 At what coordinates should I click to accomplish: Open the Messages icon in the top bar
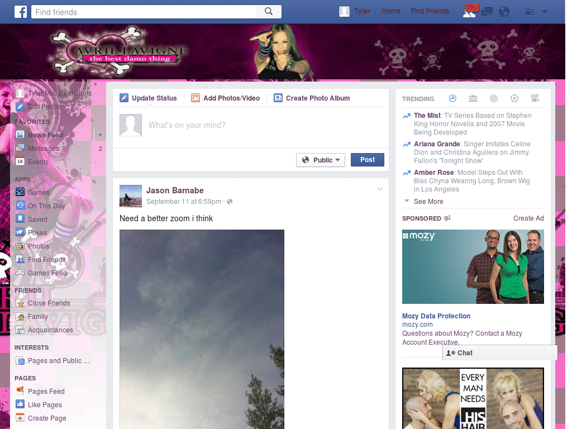[487, 11]
